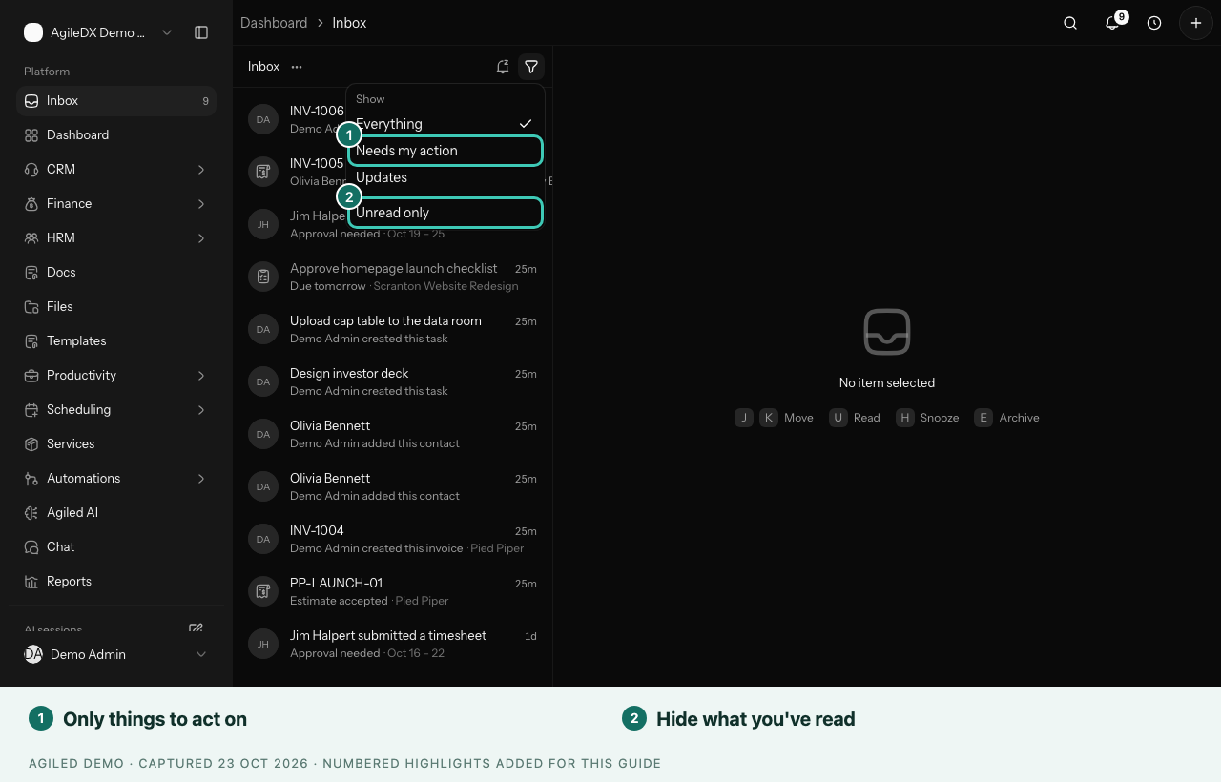Click the Inbox notification settings bell icon
This screenshot has height=782, width=1221.
click(x=503, y=67)
